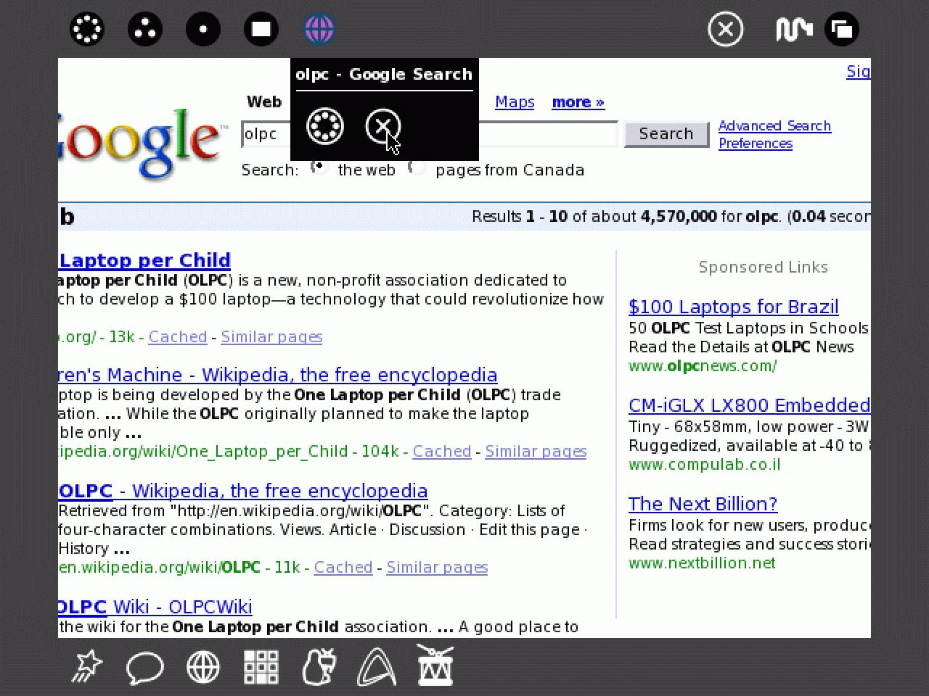
Task: Open the Preferences link
Action: [x=756, y=144]
